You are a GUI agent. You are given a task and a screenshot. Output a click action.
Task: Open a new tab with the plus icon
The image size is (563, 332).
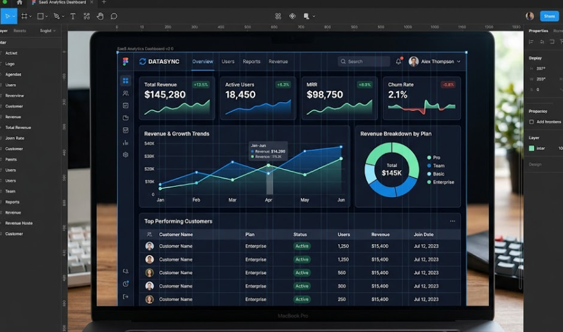click(103, 2)
